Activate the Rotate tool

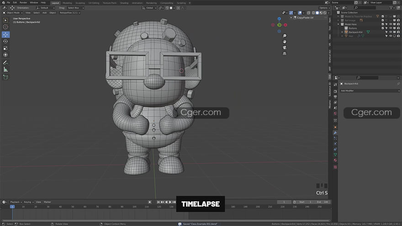tap(5, 41)
